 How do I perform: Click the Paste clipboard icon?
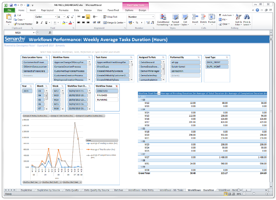coord(9,17)
